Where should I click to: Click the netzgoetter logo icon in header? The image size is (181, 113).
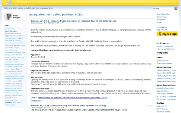tap(8, 2)
